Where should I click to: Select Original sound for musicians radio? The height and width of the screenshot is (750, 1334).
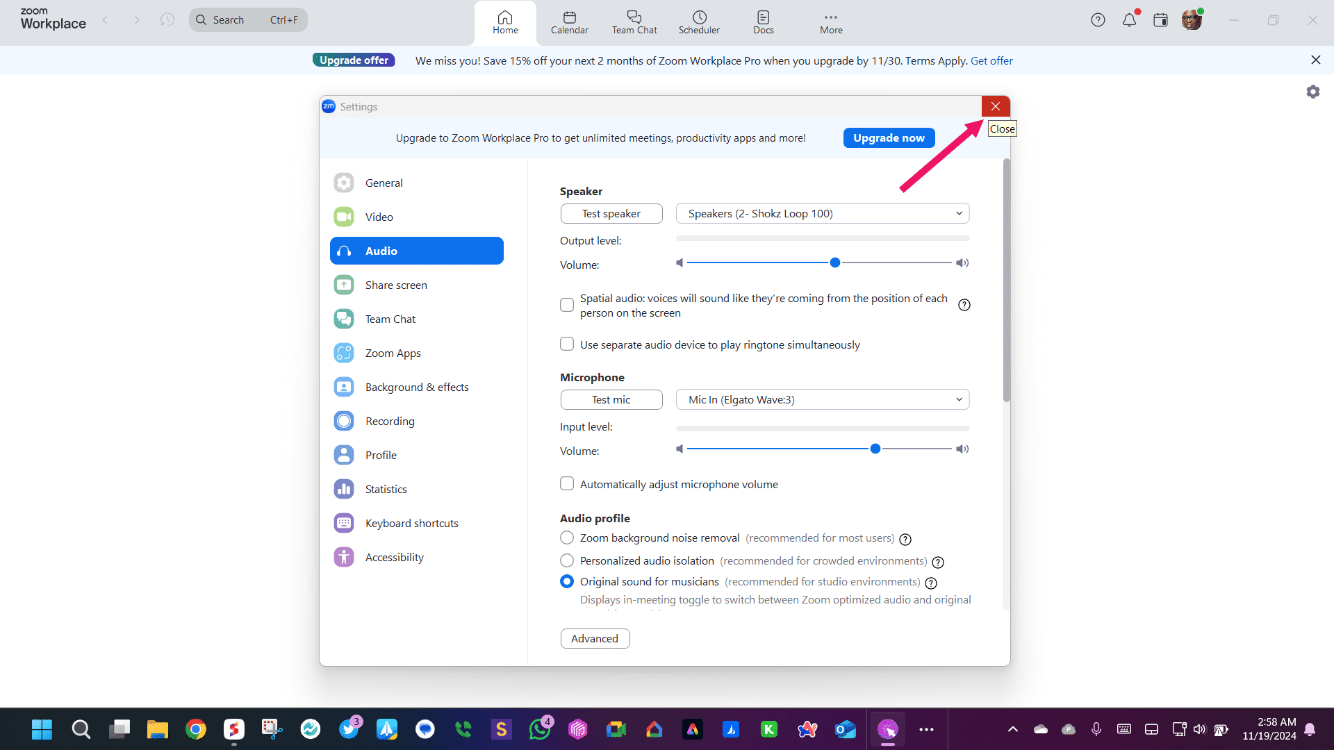[567, 581]
